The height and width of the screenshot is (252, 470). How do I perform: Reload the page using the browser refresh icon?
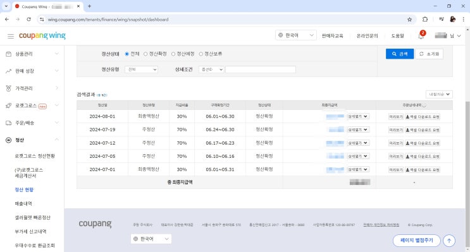(x=28, y=19)
